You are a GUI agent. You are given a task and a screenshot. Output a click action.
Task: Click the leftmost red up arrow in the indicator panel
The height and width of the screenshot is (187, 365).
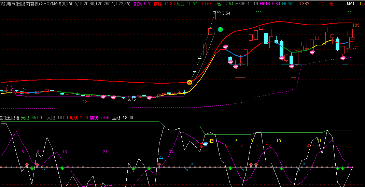tap(27, 165)
